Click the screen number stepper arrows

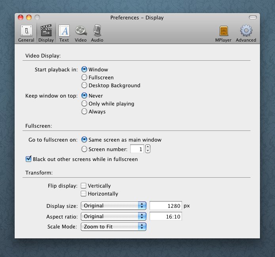(x=148, y=149)
